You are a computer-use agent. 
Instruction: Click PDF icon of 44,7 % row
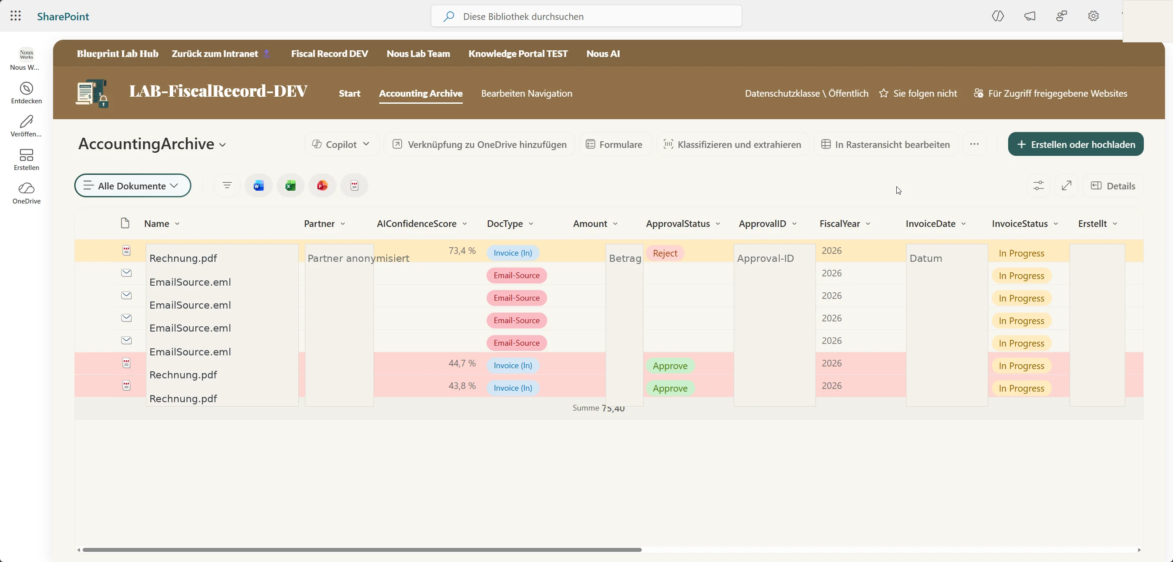point(126,363)
